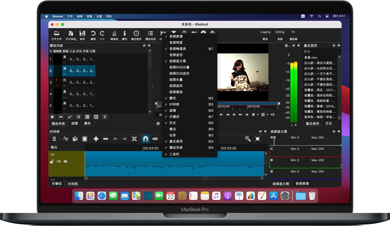Open the 文件 menu in the menu bar
The height and width of the screenshot is (226, 390).
70,16
